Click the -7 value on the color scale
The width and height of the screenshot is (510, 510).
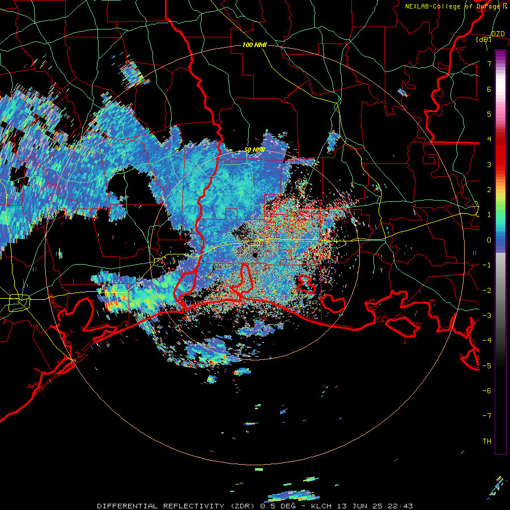coord(487,416)
